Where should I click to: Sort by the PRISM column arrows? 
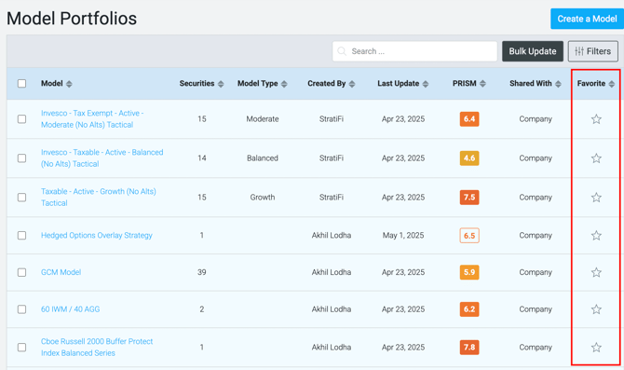(x=482, y=84)
